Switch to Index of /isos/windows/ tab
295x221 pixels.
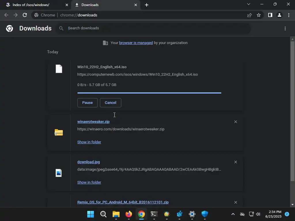click(x=35, y=5)
